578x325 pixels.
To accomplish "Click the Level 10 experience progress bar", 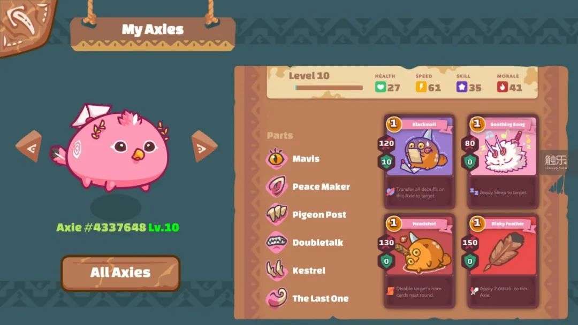I will click(329, 88).
